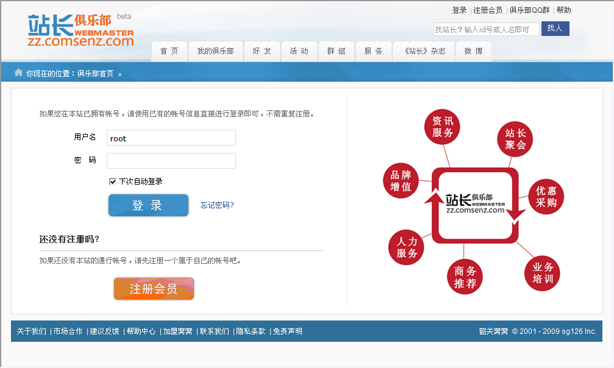
Task: Click the 还没有注册吗? heading
Action: pyautogui.click(x=70, y=239)
